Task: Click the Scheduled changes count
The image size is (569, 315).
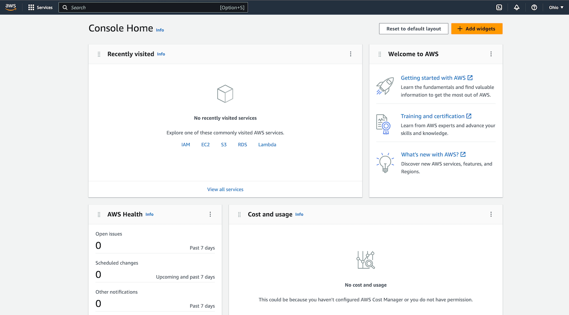Action: click(99, 275)
